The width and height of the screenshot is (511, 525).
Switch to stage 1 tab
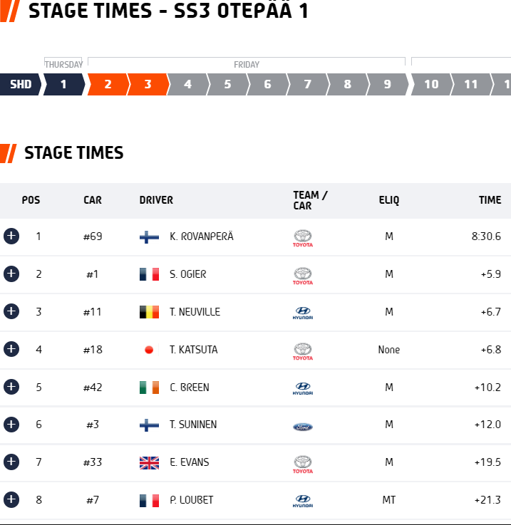coord(63,84)
